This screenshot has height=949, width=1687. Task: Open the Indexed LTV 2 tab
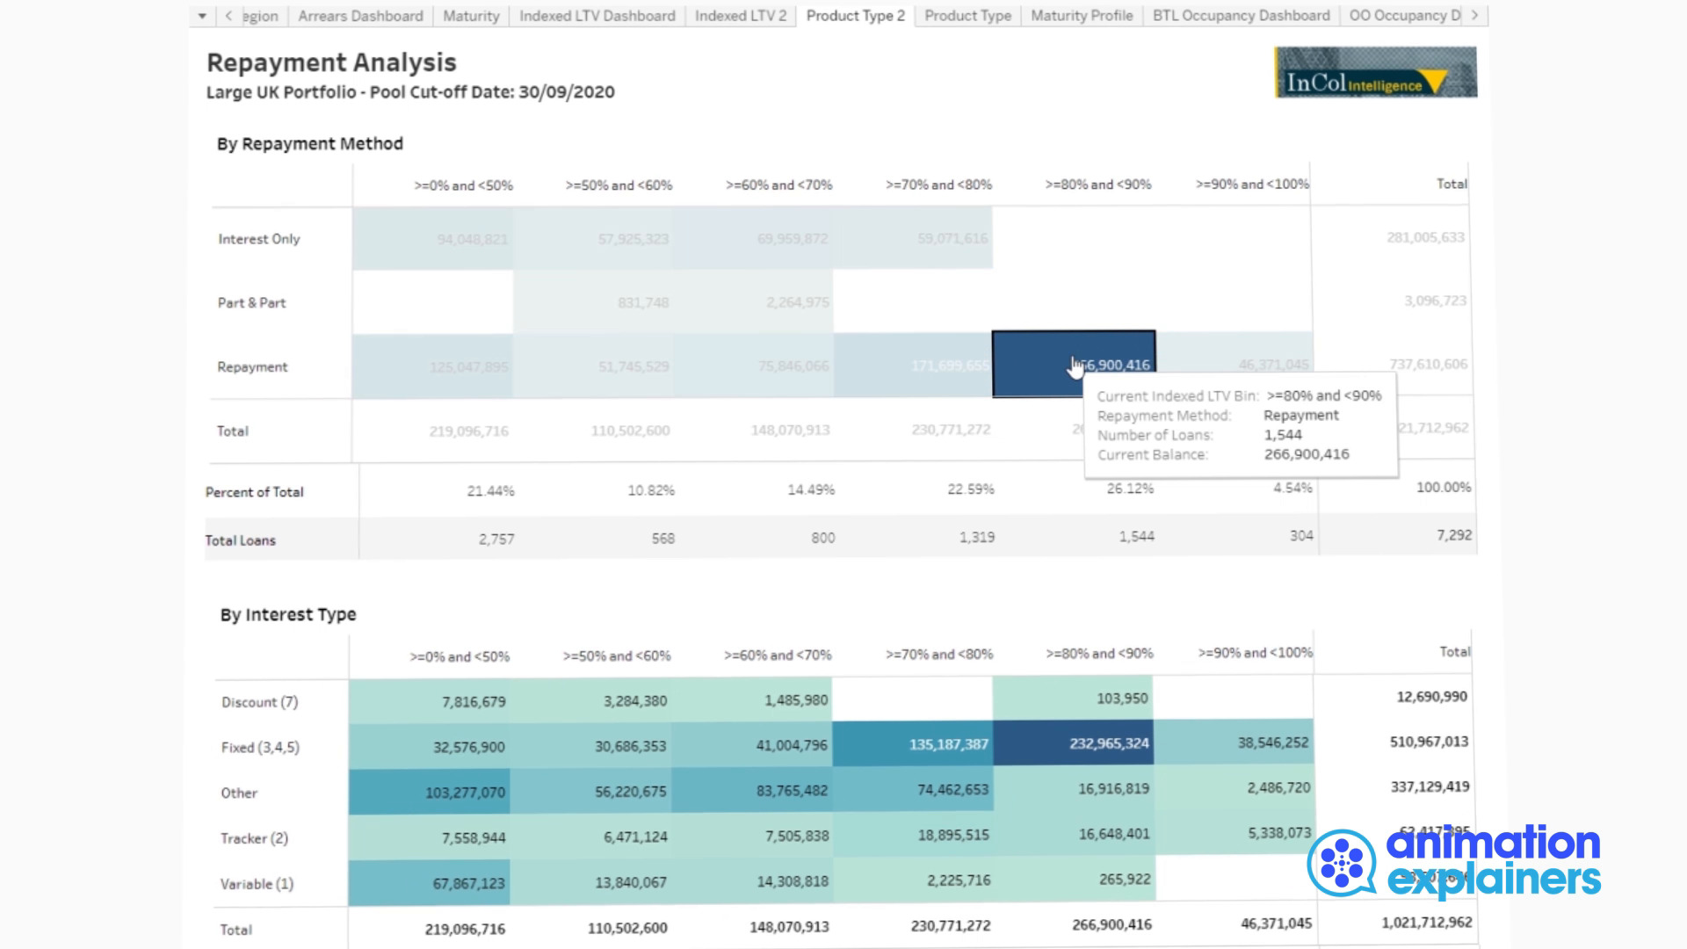click(x=741, y=16)
